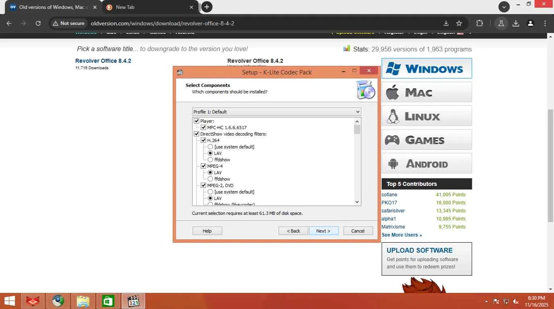Open the Linux category on the webpage
The height and width of the screenshot is (309, 554).
point(427,116)
